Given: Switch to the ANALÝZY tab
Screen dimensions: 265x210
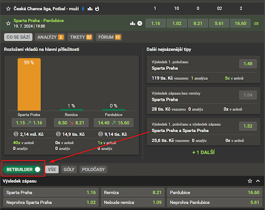Looking at the screenshot, I should [x=50, y=37].
